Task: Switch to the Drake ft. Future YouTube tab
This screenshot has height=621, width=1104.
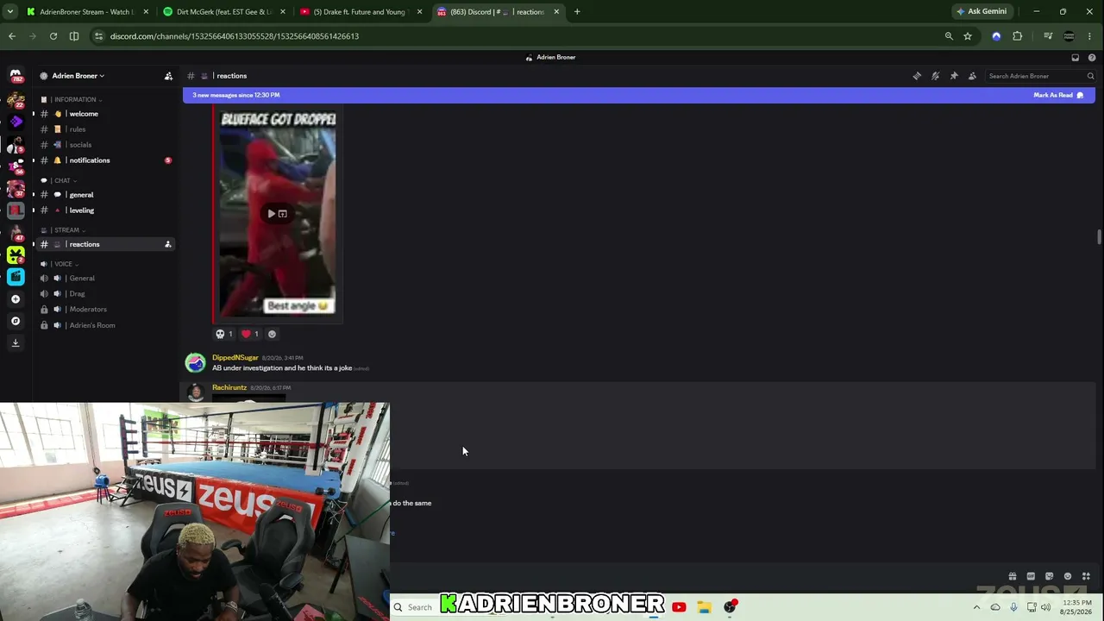Action: tap(361, 12)
